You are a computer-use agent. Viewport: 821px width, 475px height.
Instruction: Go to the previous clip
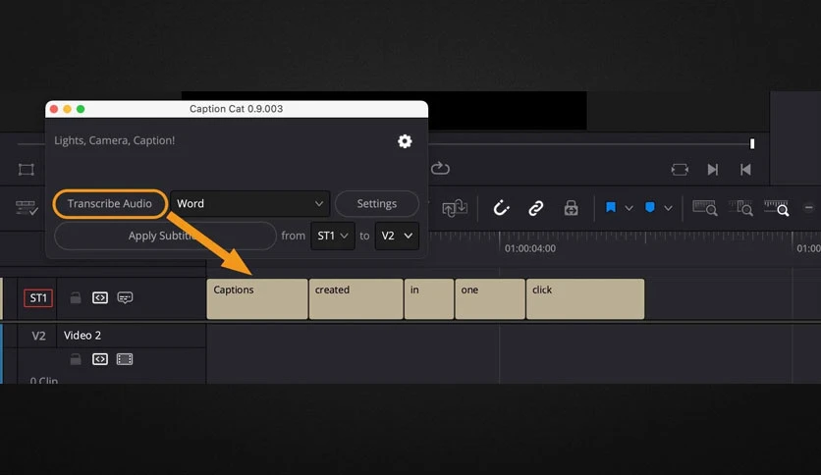coord(745,170)
